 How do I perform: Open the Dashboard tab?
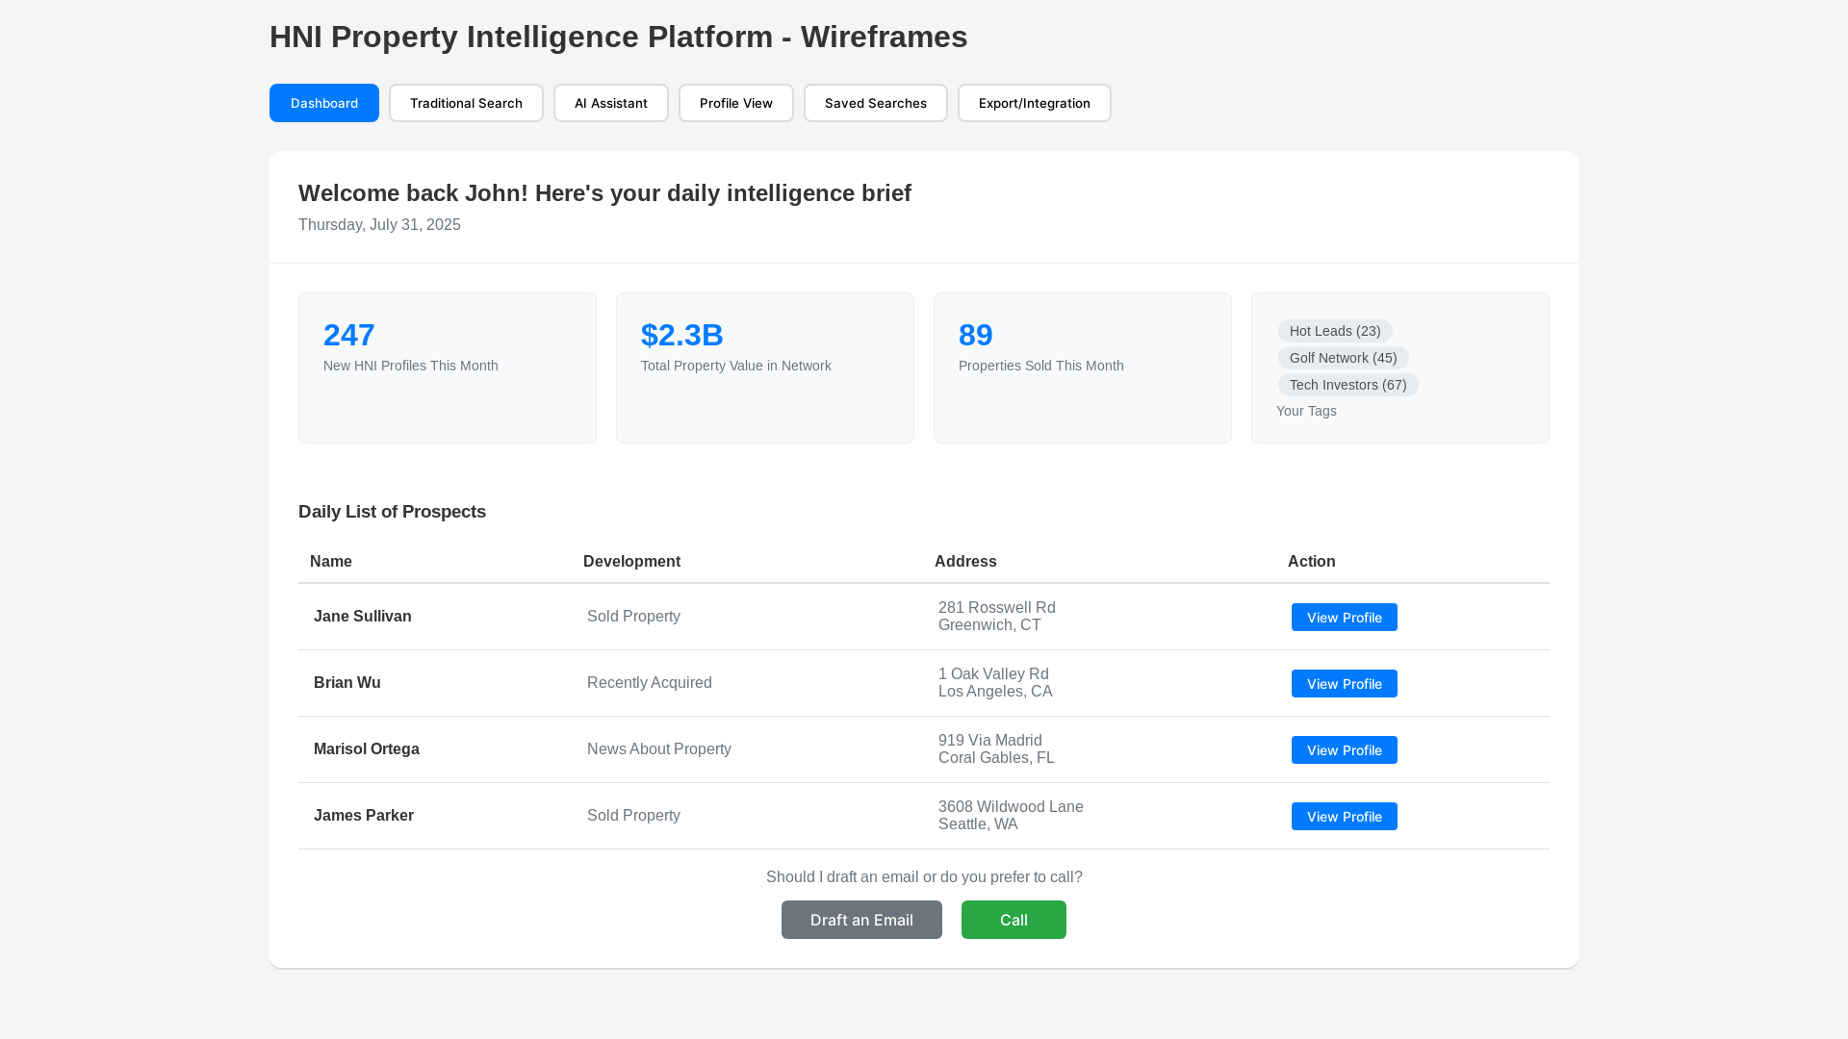324,103
